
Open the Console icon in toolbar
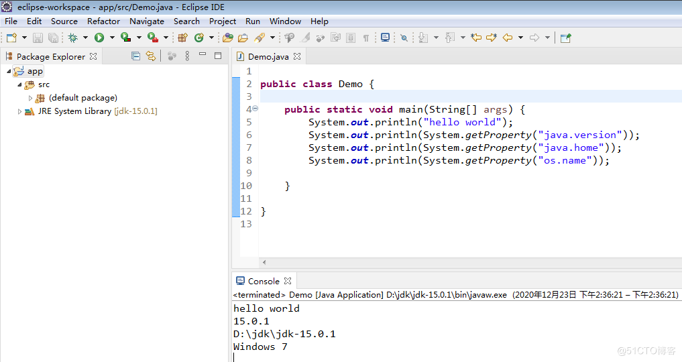click(x=385, y=38)
